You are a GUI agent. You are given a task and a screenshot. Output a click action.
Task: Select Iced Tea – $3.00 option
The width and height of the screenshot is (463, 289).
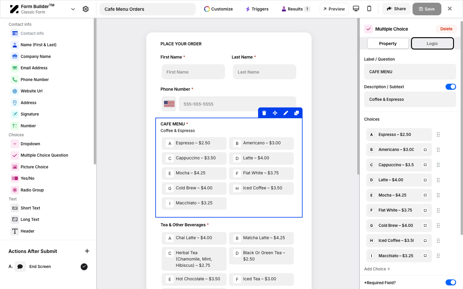coord(261,279)
